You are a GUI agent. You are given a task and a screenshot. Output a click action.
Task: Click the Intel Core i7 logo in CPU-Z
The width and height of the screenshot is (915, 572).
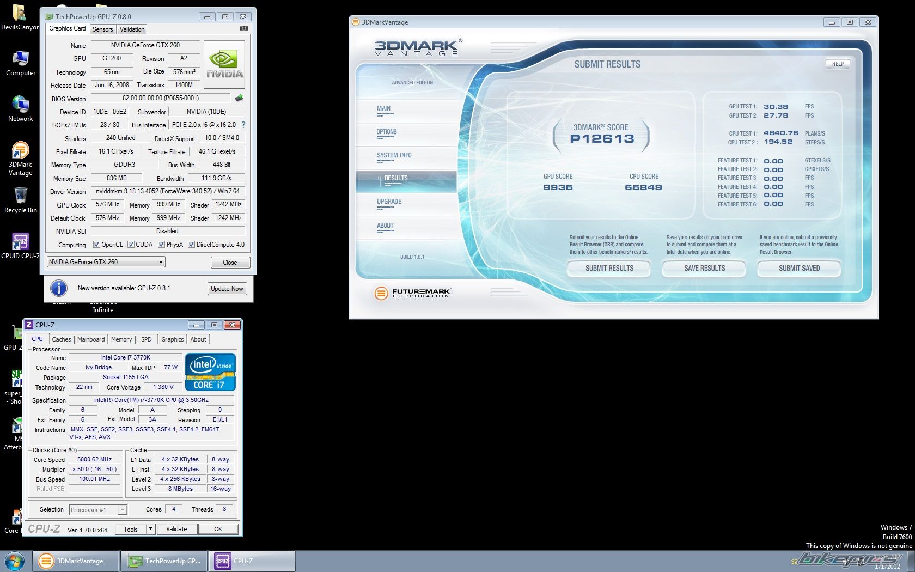(210, 372)
